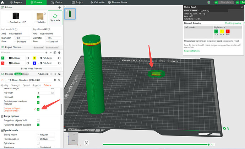Click Add Mixed Filament button
The height and width of the screenshot is (149, 245).
(31, 69)
